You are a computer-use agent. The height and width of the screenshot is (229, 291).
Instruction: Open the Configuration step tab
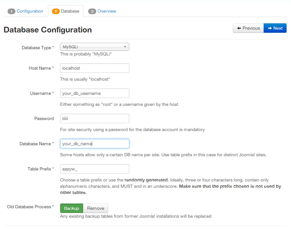[25, 11]
